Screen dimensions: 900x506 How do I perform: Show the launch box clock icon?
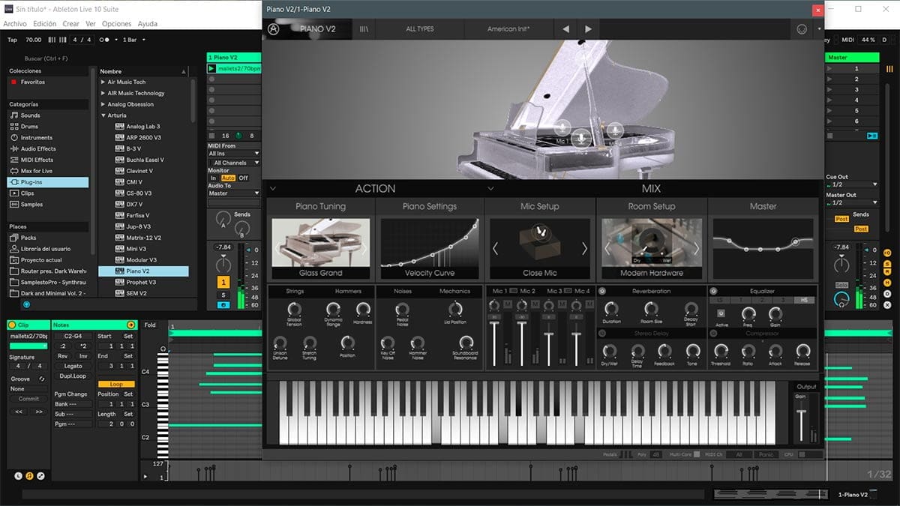(x=19, y=475)
